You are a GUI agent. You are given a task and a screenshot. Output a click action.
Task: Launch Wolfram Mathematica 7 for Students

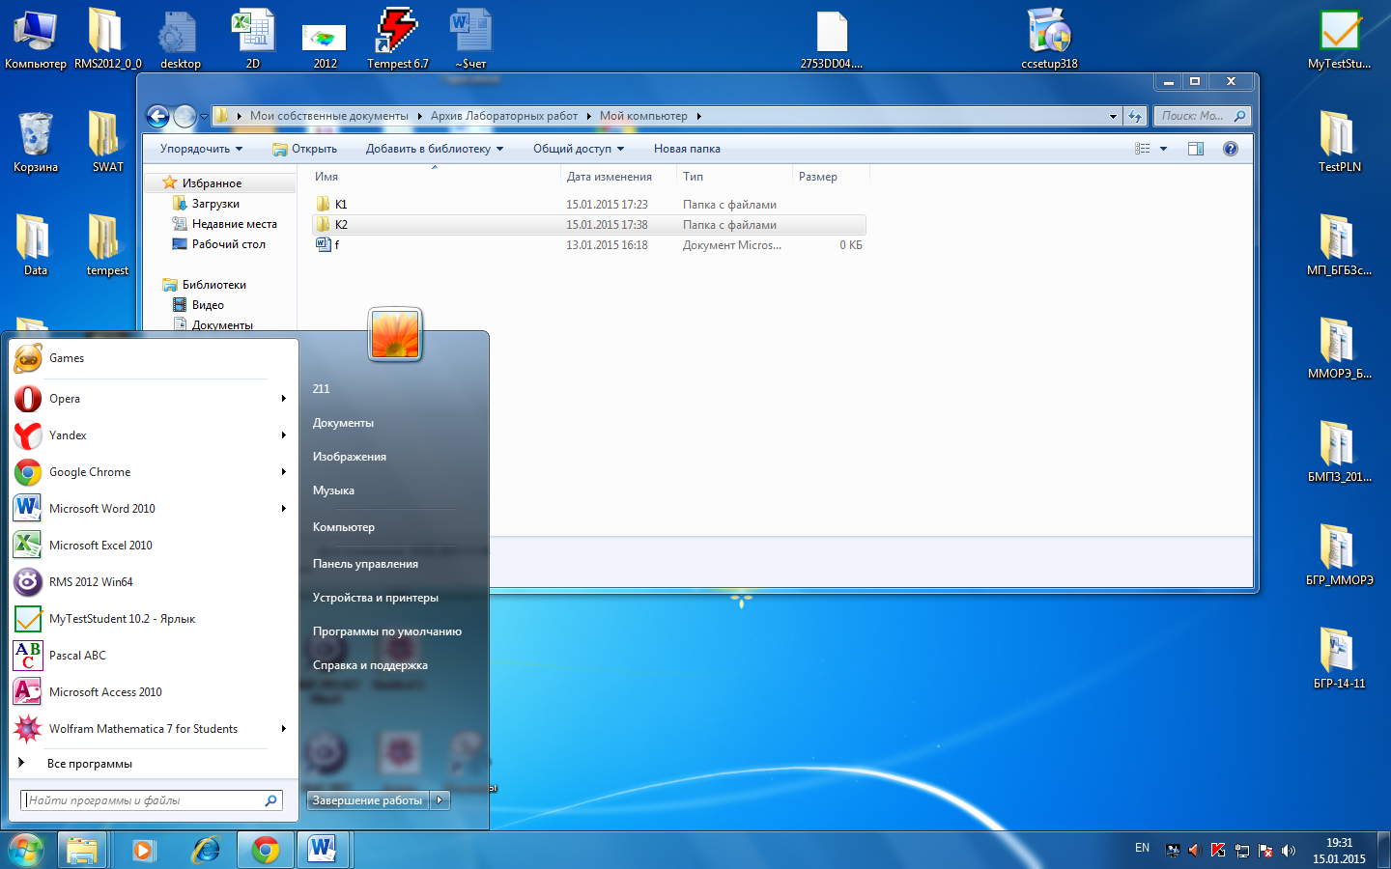click(x=153, y=729)
